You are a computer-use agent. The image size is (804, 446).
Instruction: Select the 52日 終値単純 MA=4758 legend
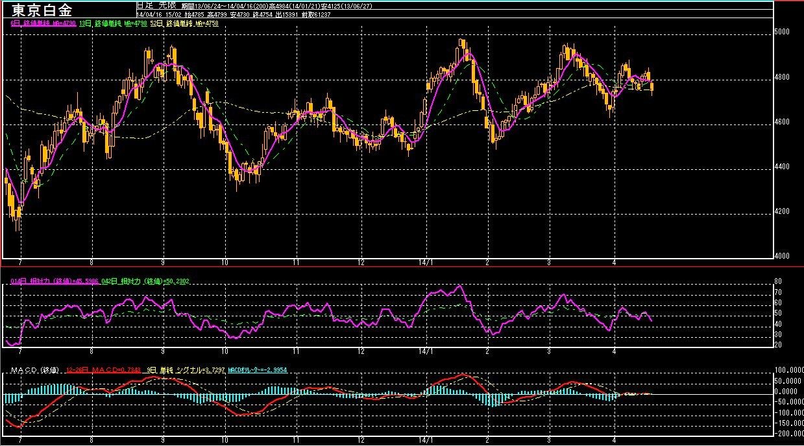[184, 23]
